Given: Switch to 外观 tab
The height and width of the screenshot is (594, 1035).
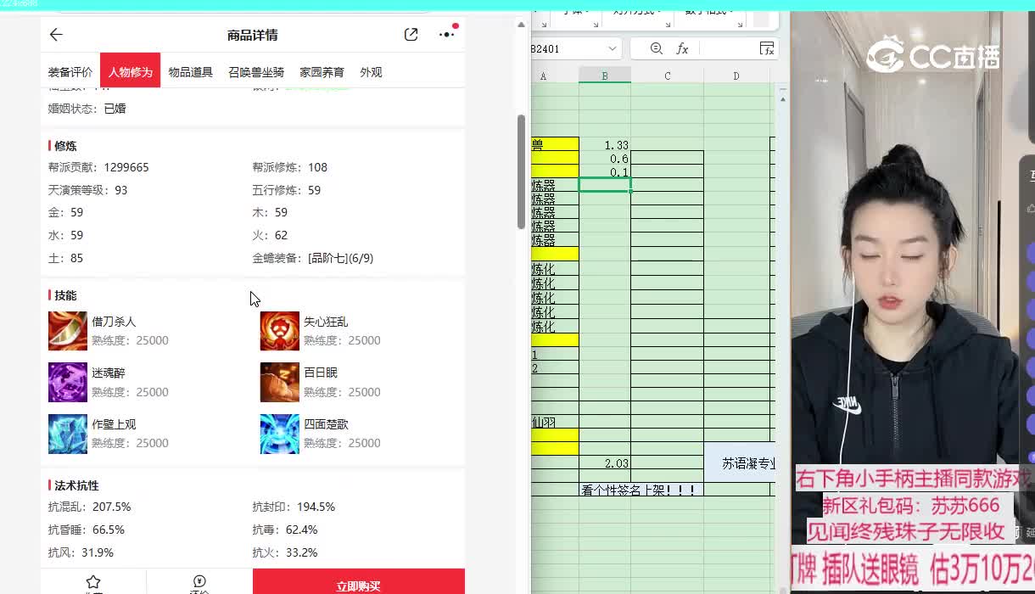Looking at the screenshot, I should [x=371, y=72].
